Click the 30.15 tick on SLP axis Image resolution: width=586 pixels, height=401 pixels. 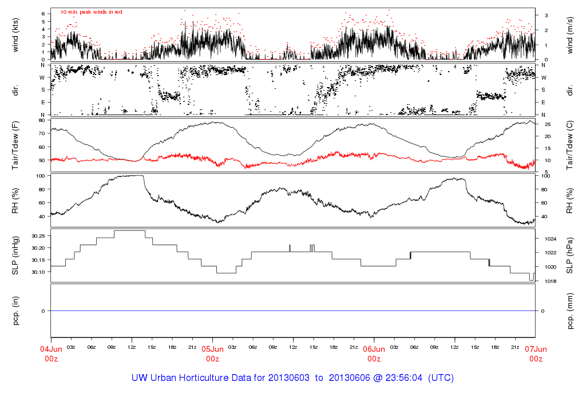[x=38, y=260]
